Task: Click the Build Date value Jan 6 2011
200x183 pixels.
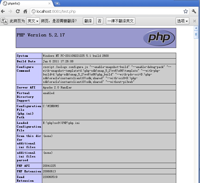Action: [58, 61]
